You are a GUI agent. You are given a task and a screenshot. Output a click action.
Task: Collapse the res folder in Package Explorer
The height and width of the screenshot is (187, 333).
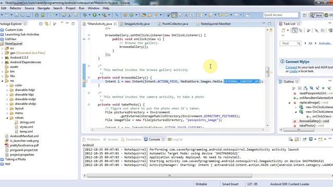3,81
